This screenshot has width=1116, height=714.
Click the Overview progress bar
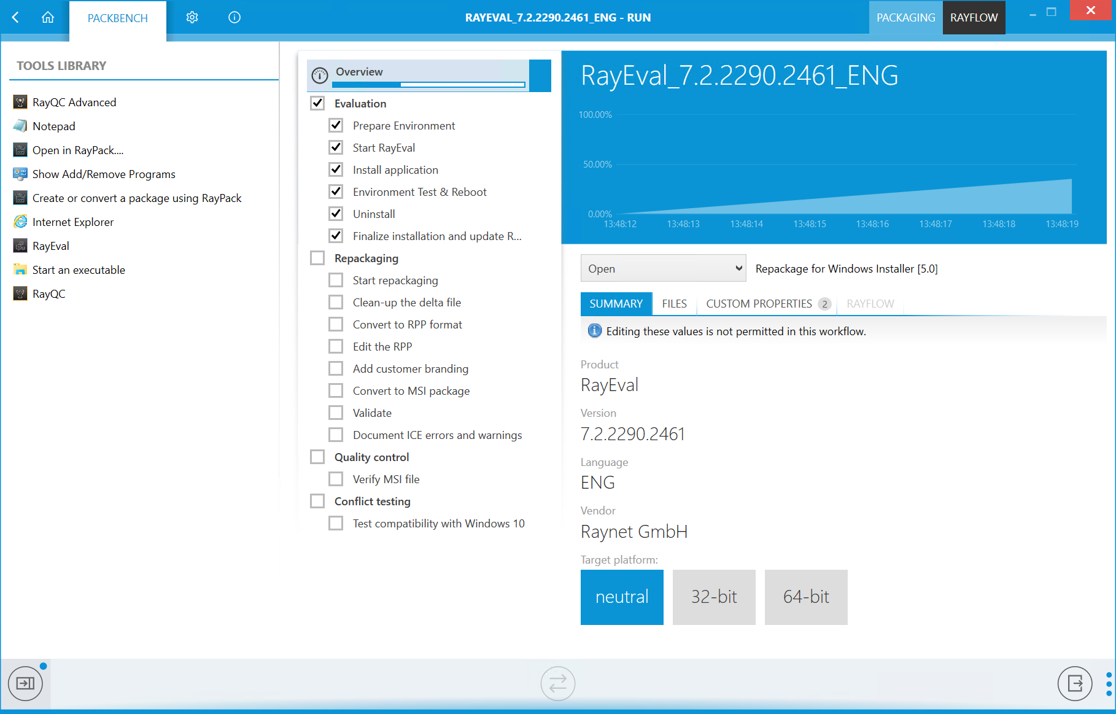coord(430,85)
